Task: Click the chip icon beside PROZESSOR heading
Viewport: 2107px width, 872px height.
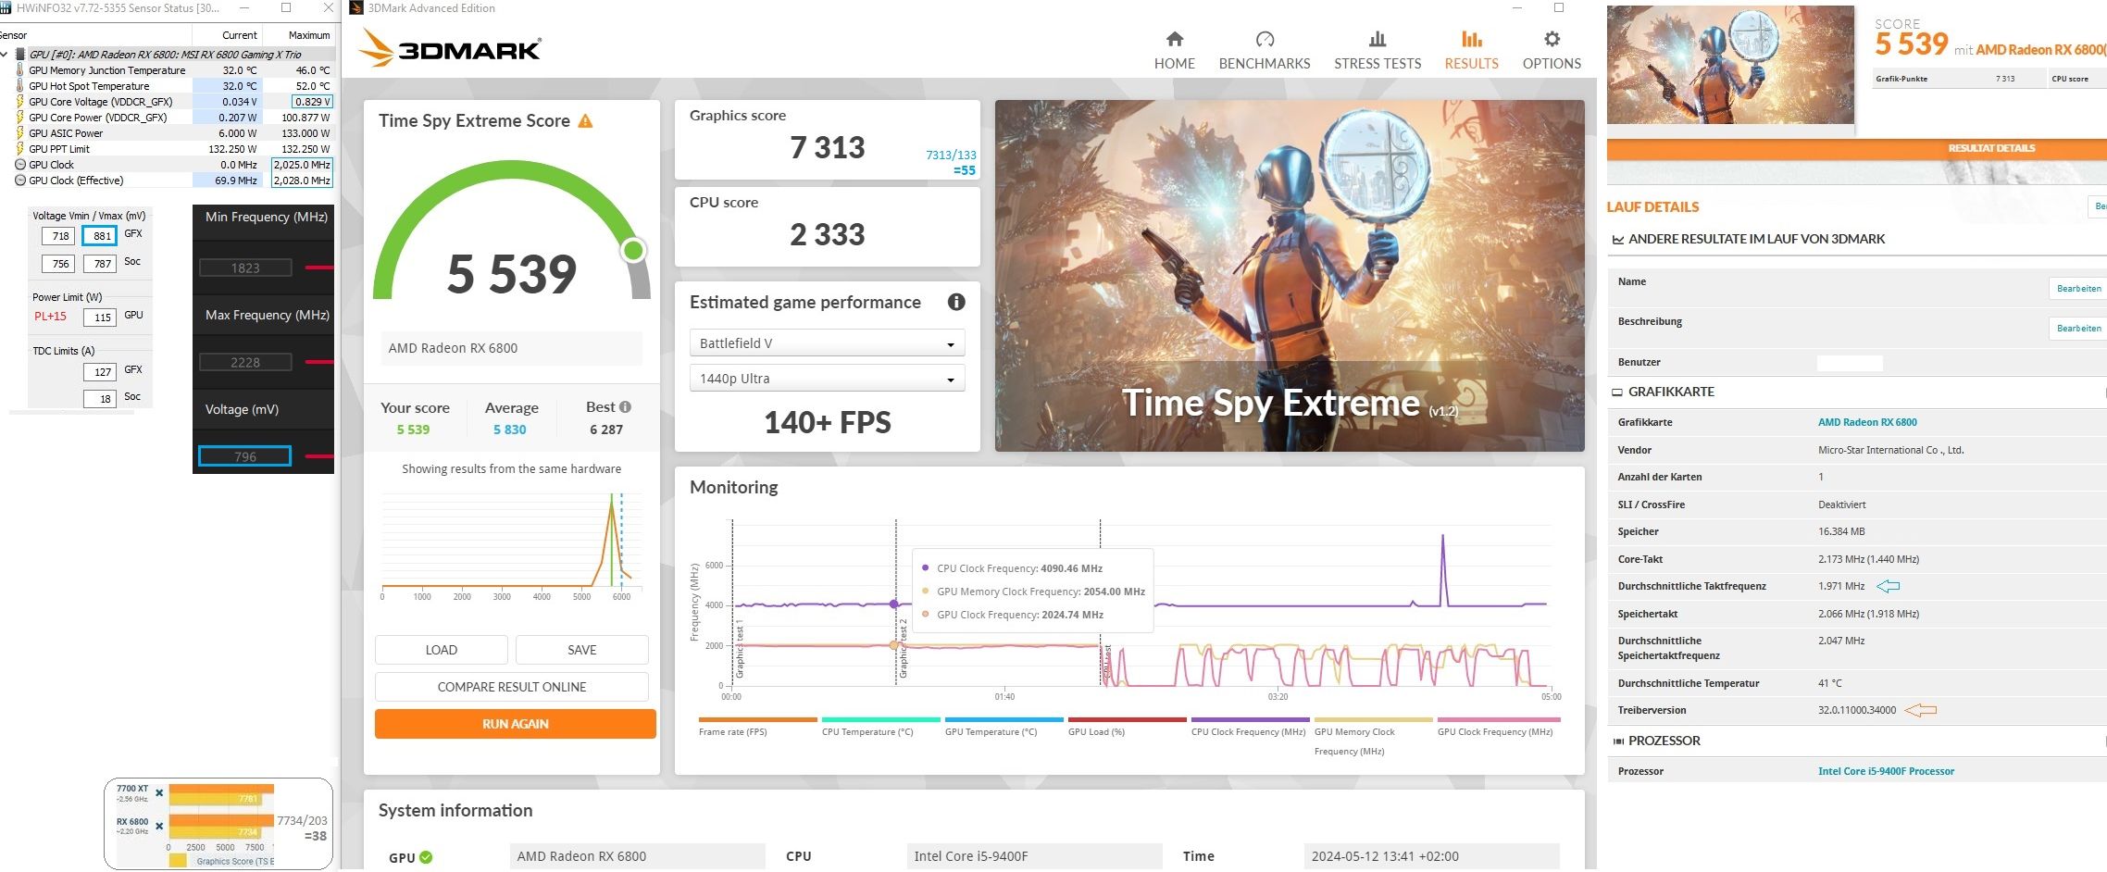Action: tap(1618, 741)
